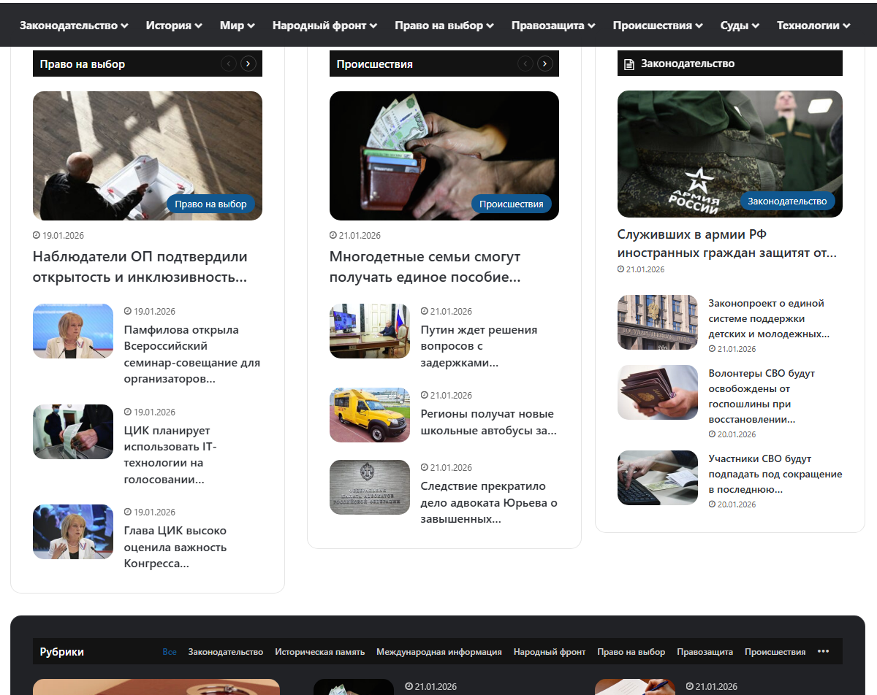Open article Законопроект о единой системе поддержки

(x=770, y=318)
